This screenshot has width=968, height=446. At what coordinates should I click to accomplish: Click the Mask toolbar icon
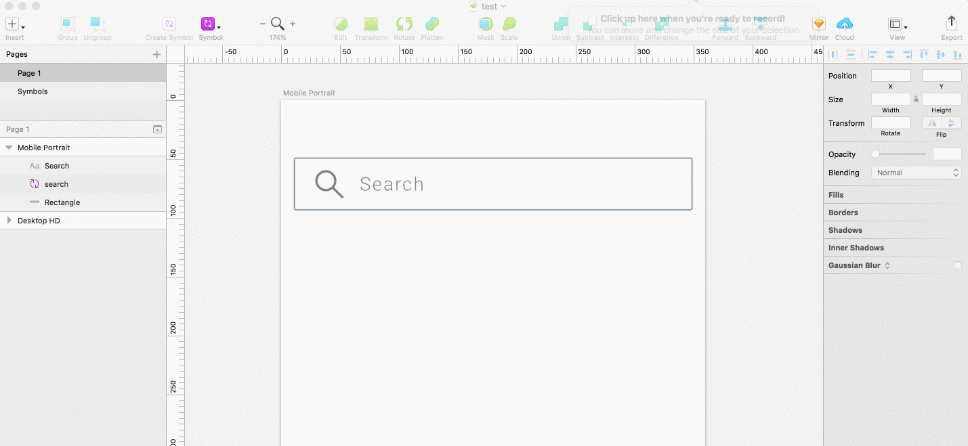(486, 24)
